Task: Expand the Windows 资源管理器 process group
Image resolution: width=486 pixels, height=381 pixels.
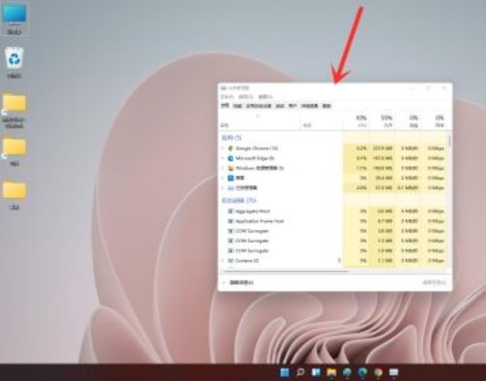Action: click(x=222, y=168)
